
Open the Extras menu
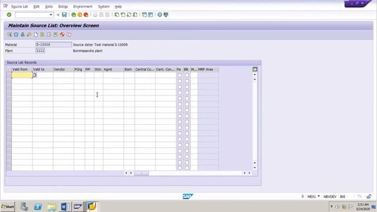(x=63, y=6)
